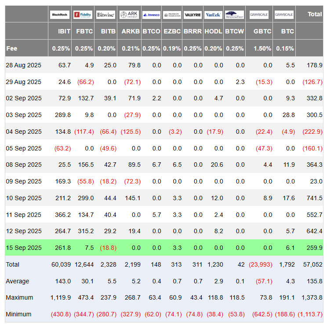Select the 09 Sep 2025 row date
Viewport: 327px width, 326px height.
24,181
